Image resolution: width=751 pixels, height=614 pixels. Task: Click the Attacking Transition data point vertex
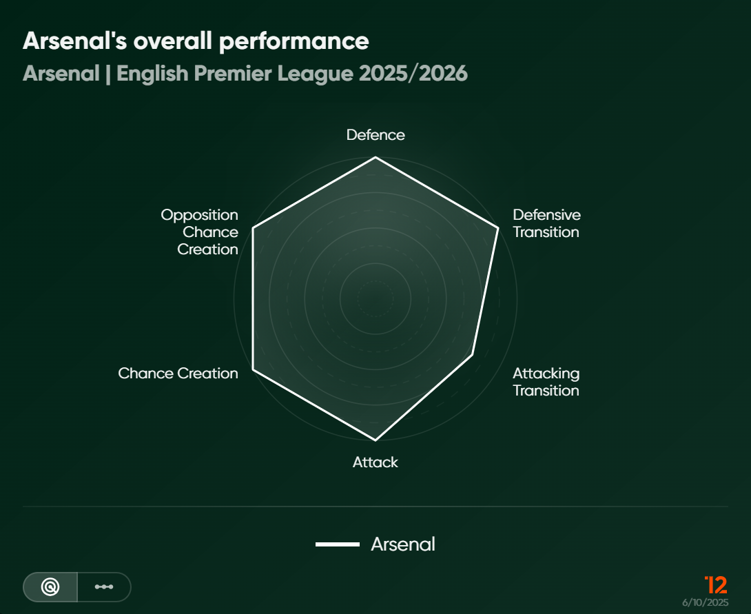click(473, 355)
